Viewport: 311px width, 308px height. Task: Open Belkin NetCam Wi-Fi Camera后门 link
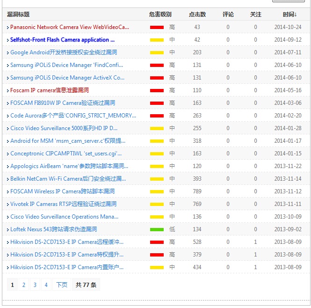click(68, 179)
